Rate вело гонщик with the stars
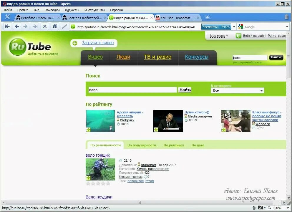Image resolution: width=292 pixels, height=212 pixels. [x=98, y=183]
